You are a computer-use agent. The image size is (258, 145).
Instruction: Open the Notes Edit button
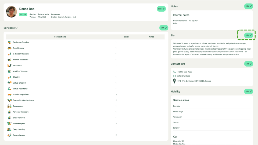(x=248, y=6)
